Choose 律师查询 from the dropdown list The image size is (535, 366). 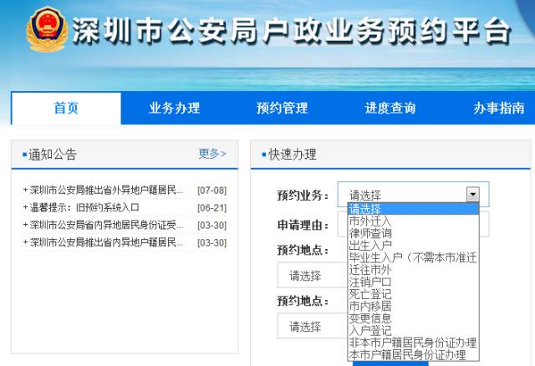(413, 233)
